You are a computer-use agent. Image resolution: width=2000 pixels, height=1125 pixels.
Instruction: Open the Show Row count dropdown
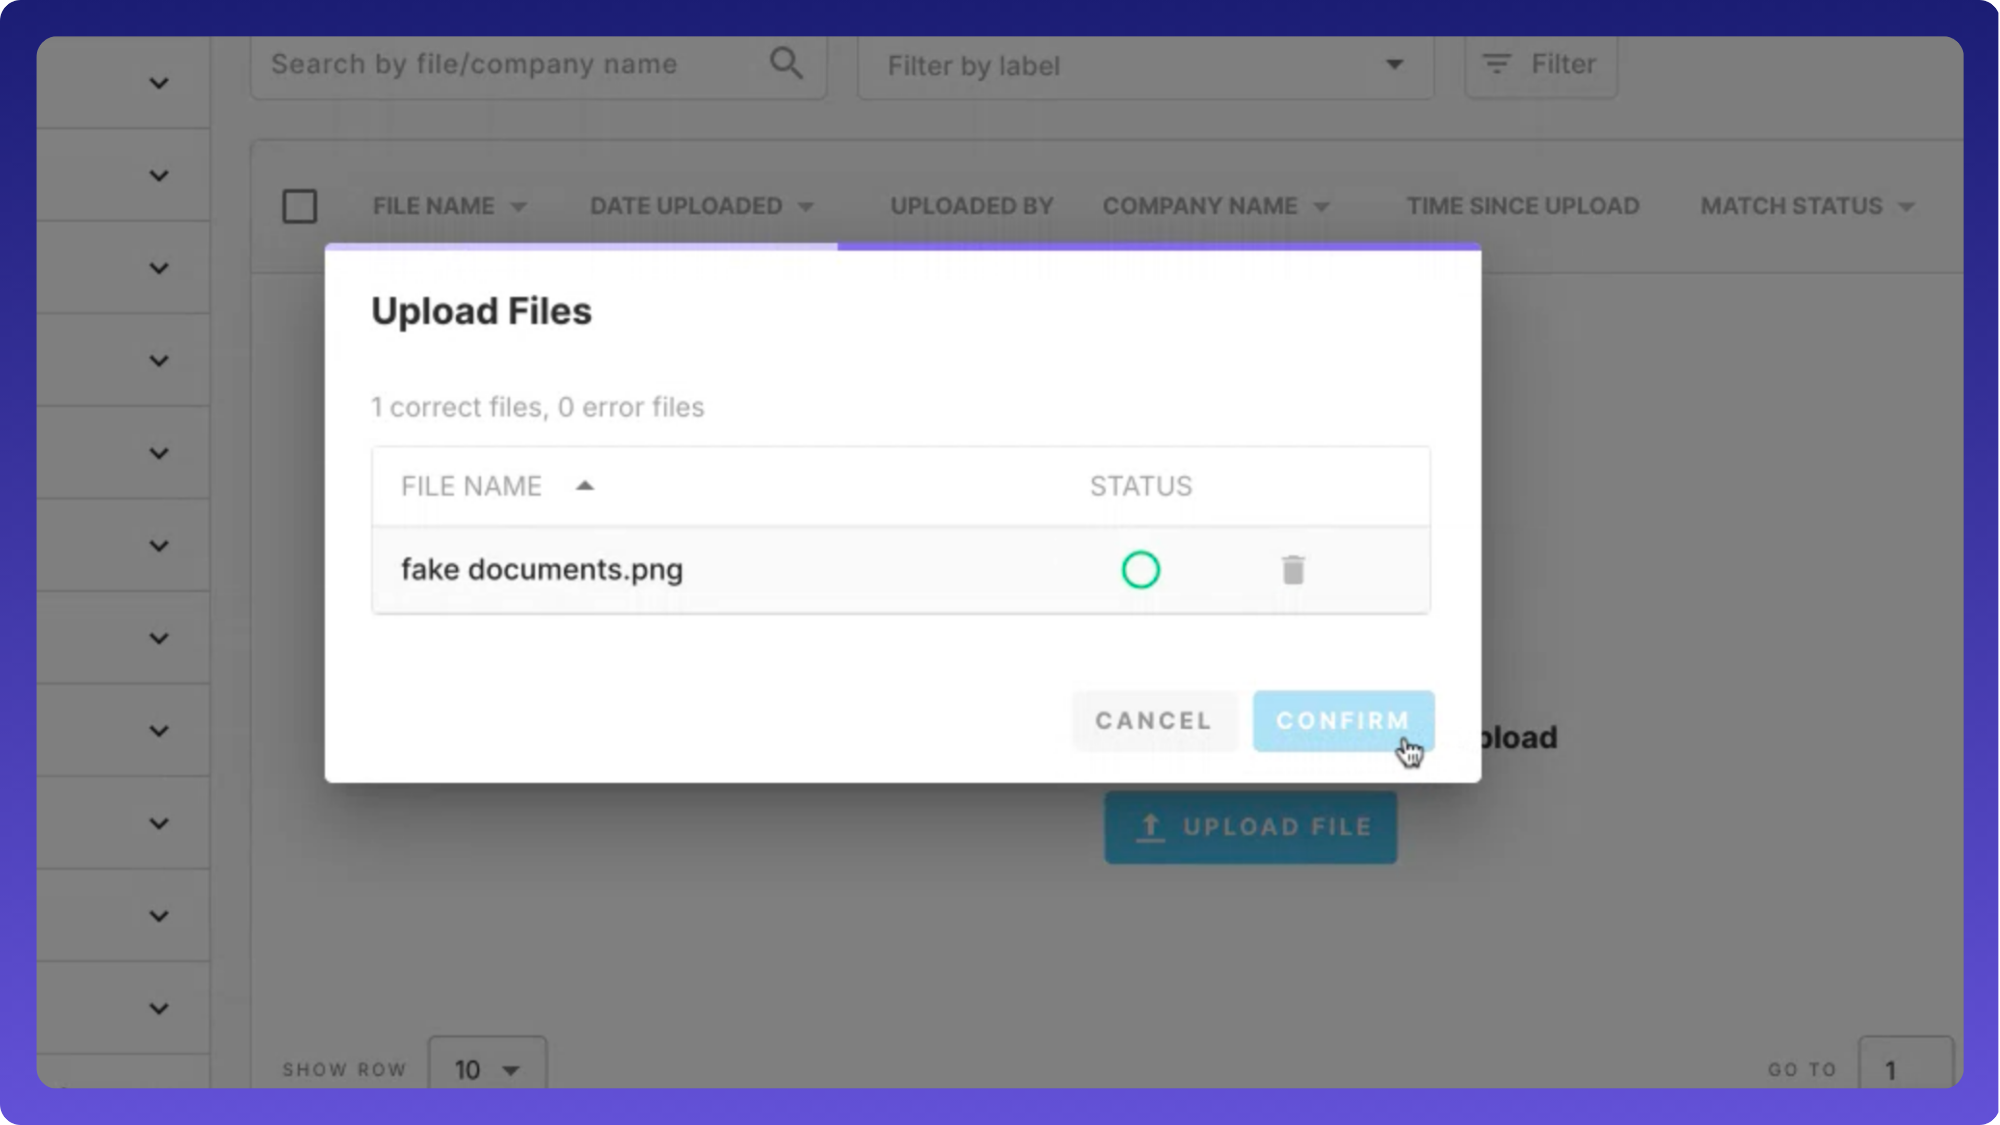point(487,1069)
